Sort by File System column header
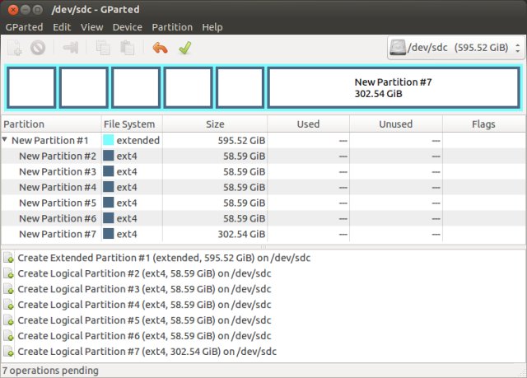527x378 pixels. [128, 124]
